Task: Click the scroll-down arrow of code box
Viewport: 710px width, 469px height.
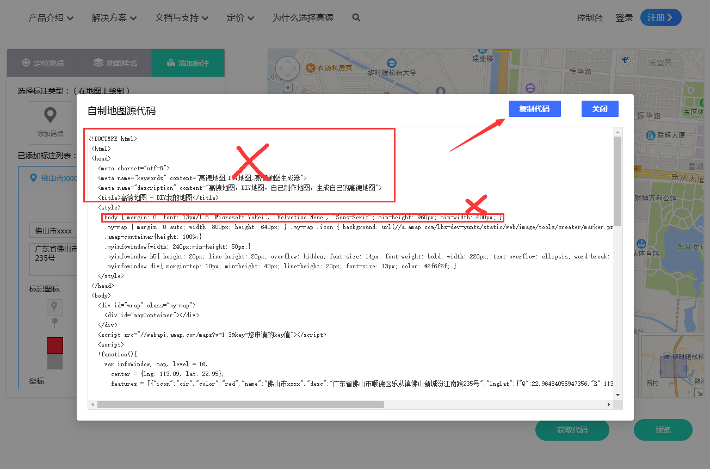Action: pos(618,394)
